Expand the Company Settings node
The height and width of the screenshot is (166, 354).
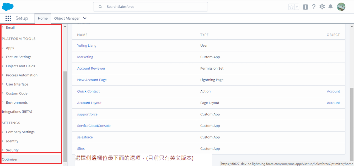pyautogui.click(x=3, y=132)
